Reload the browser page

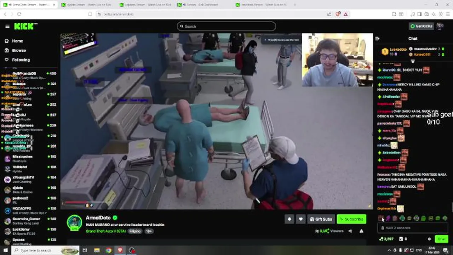(19, 14)
